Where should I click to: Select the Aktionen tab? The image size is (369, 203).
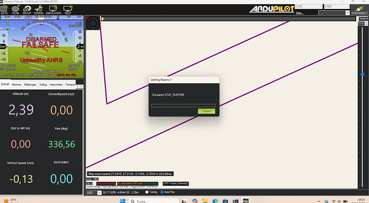[17, 84]
